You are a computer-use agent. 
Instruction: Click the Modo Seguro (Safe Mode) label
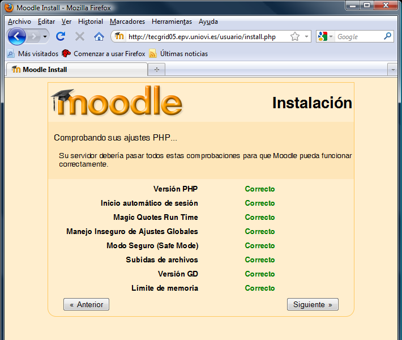point(152,245)
